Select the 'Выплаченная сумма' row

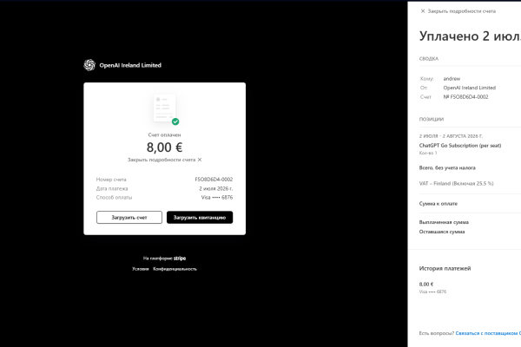[x=444, y=222]
